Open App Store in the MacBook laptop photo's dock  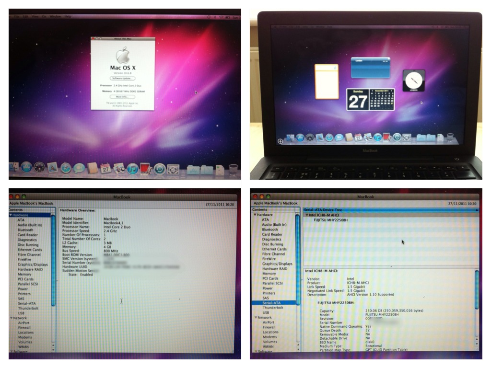[x=300, y=138]
